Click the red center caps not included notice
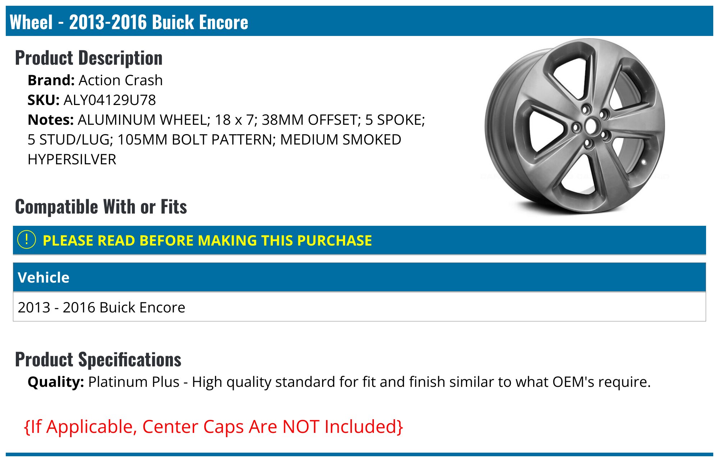This screenshot has height=462, width=719. click(x=214, y=427)
